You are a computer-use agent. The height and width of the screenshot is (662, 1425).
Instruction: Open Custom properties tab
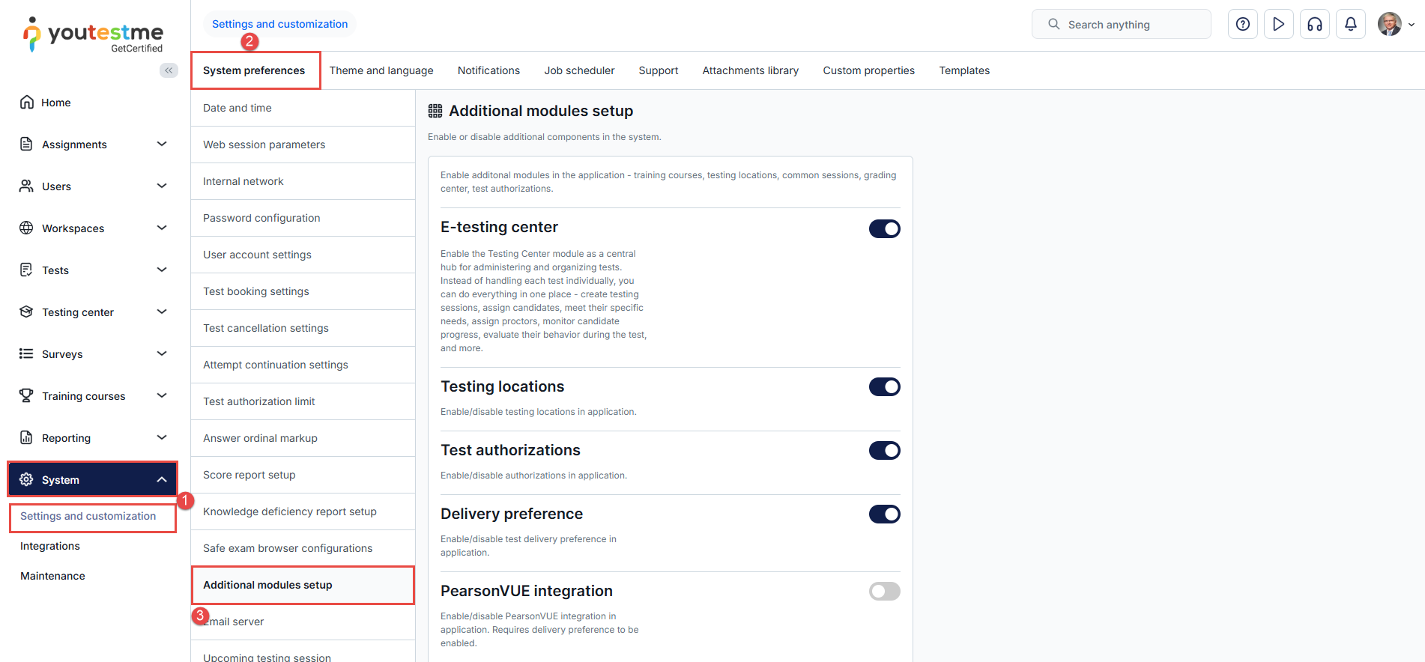pos(869,70)
